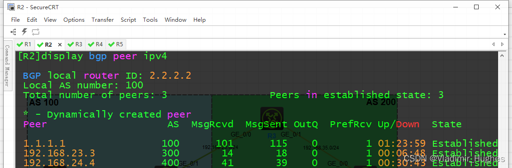Click the Session Manager toolbar icon
Screen dimensions: 512x168
13,32
